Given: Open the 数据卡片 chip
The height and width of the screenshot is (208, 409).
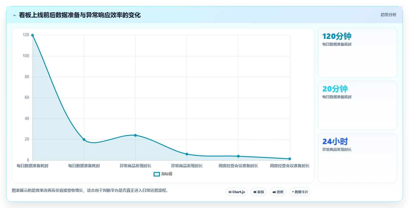Looking at the screenshot, I should 300,192.
